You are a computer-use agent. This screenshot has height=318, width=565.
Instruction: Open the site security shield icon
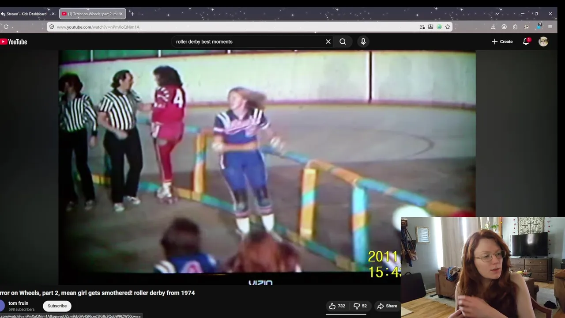click(x=51, y=27)
